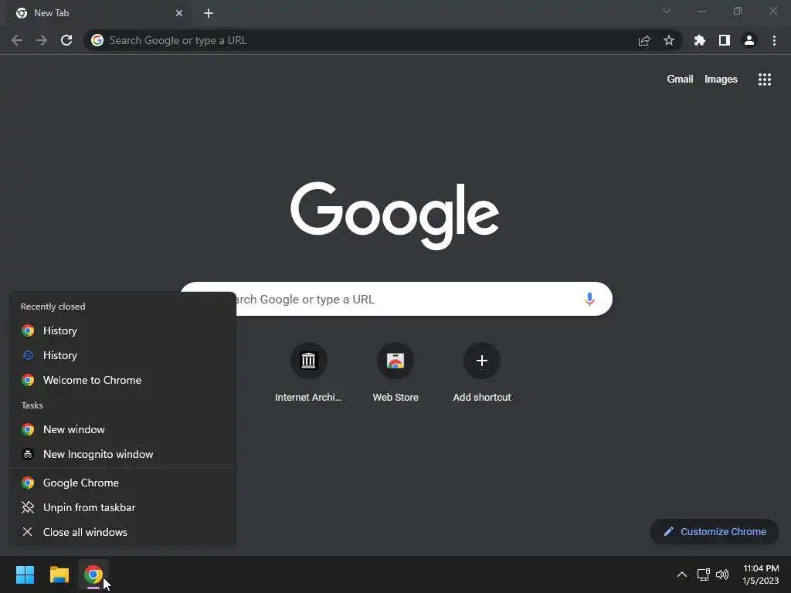The height and width of the screenshot is (593, 791).
Task: Bookmark this tab with the star icon
Action: (669, 40)
